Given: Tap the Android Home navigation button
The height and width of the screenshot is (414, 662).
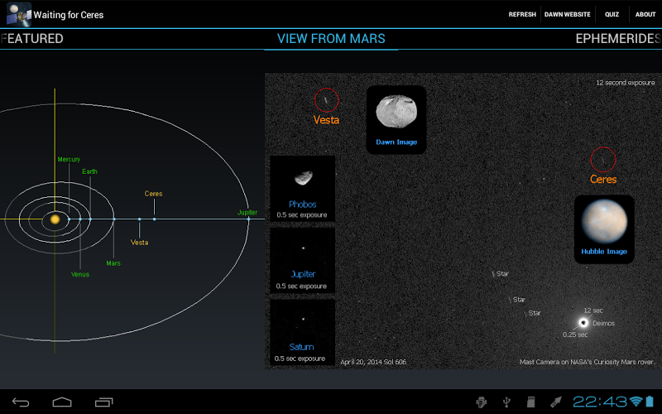Looking at the screenshot, I should (x=62, y=402).
